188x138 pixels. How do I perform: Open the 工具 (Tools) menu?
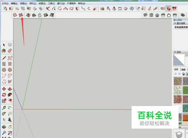pos(52,3)
